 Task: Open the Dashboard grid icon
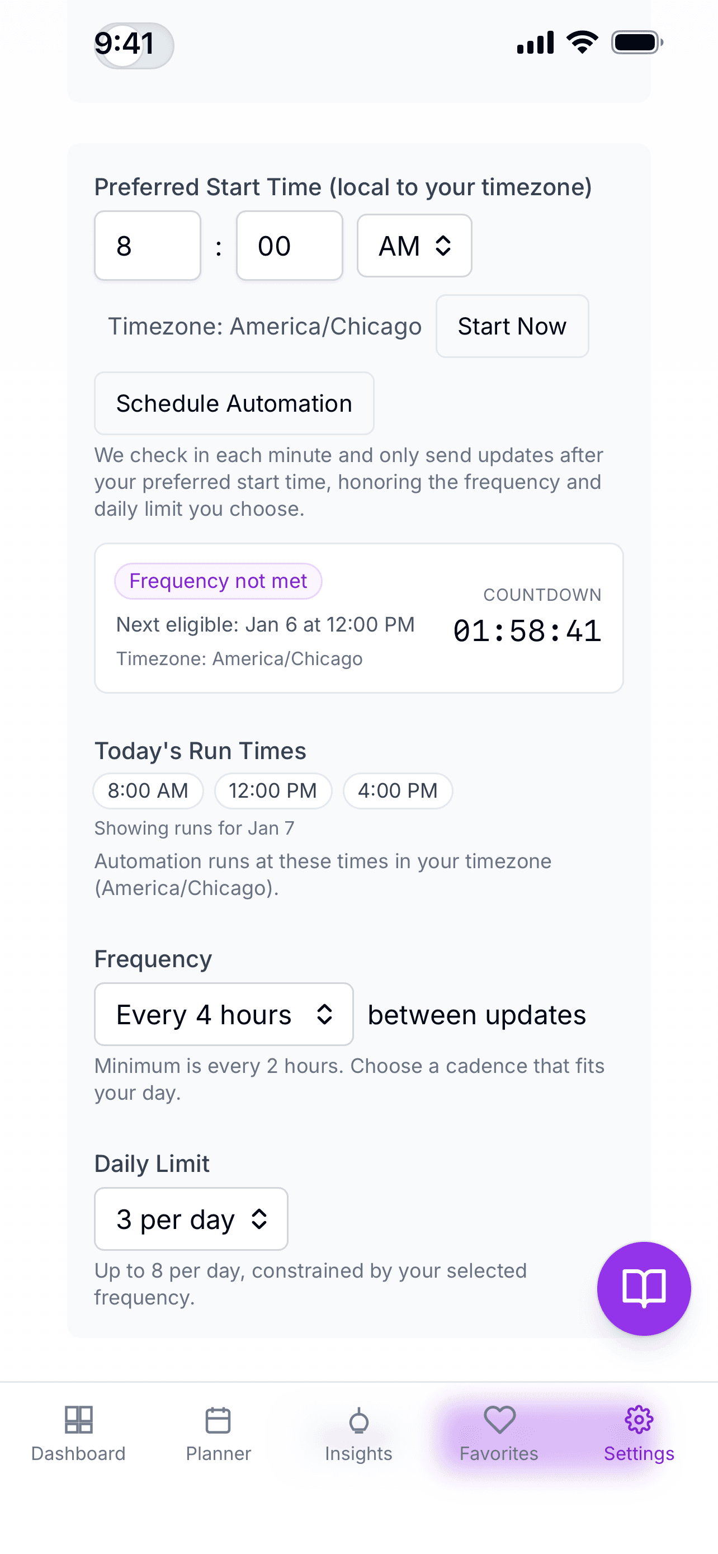tap(78, 1420)
